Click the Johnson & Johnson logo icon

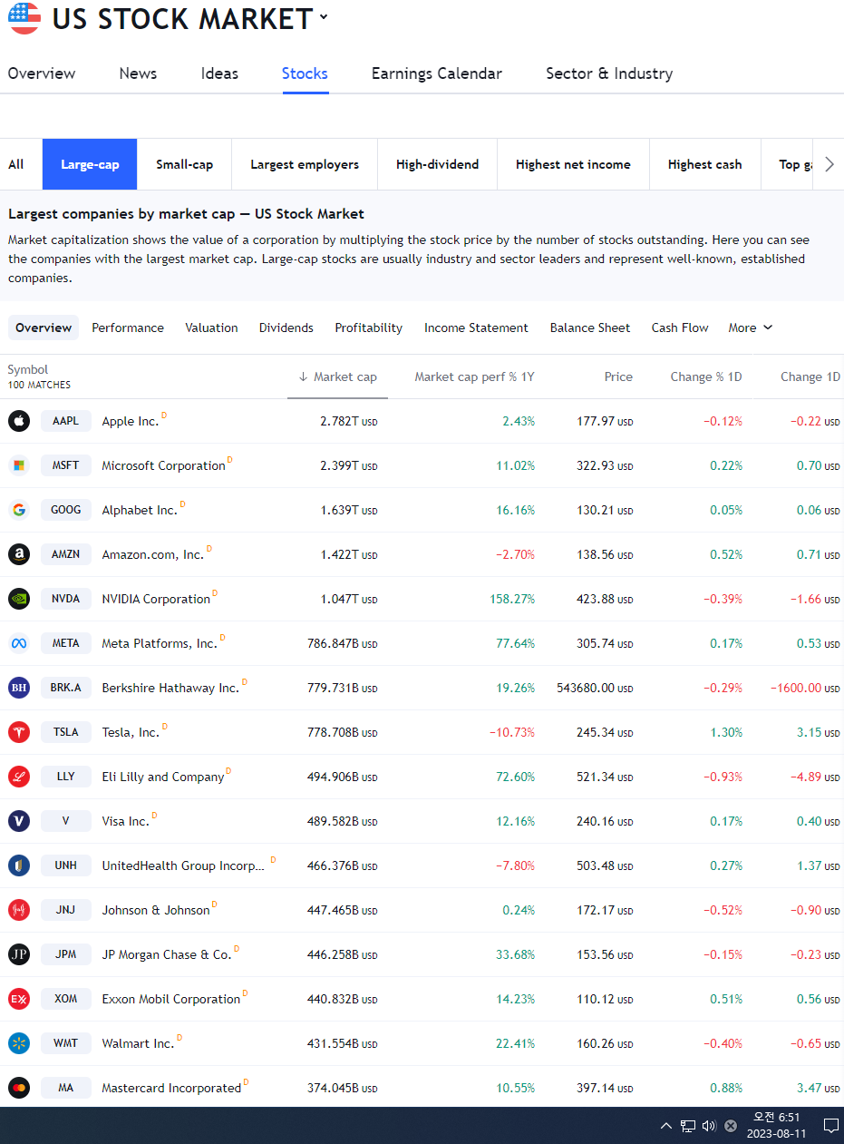(x=19, y=910)
